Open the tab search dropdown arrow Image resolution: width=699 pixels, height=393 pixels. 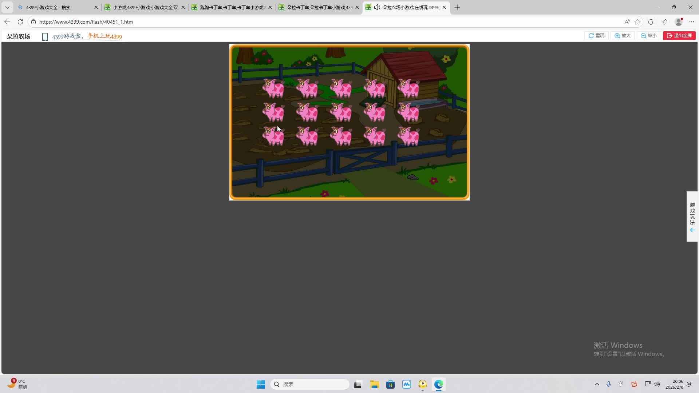click(x=7, y=7)
